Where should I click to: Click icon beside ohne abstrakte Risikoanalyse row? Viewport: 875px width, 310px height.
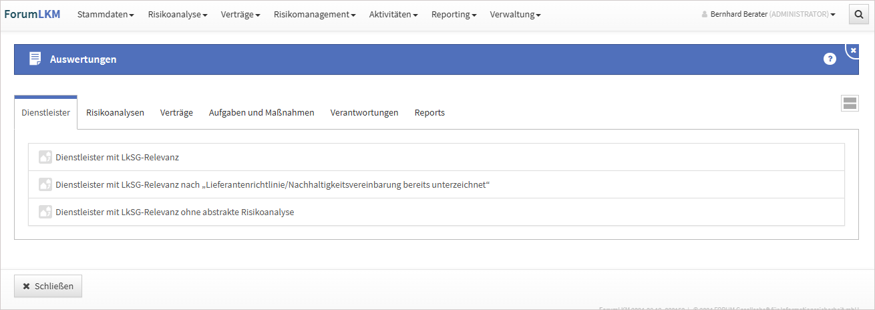pos(45,212)
